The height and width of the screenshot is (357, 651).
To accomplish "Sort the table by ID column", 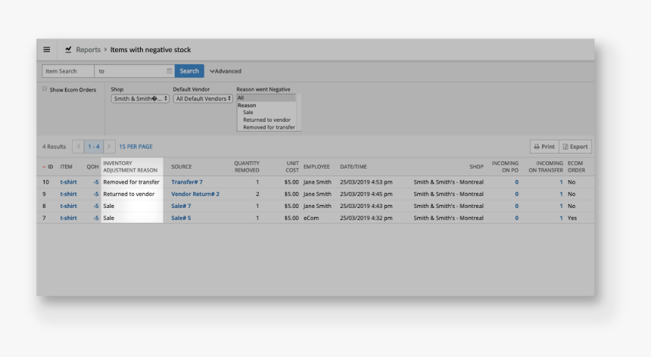I will pos(48,166).
